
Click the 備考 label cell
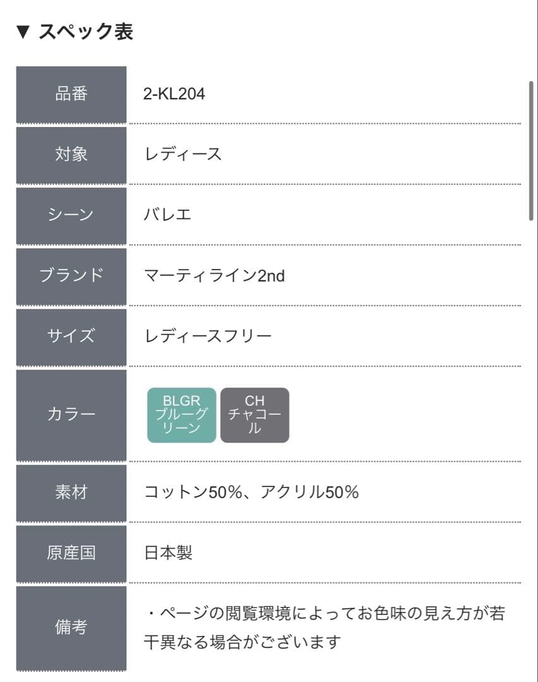(71, 628)
